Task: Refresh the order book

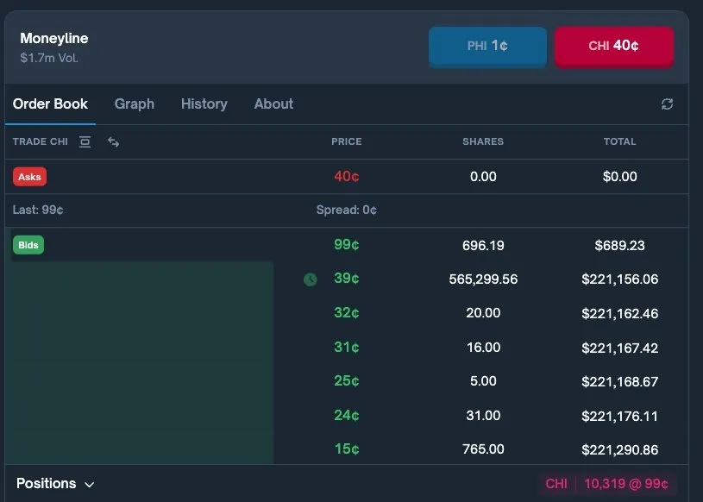Action: point(667,104)
